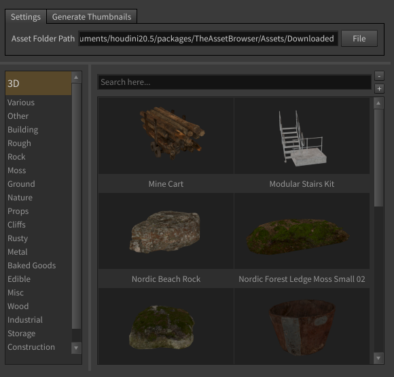Image resolution: width=394 pixels, height=377 pixels.
Task: Select the Mine Cart asset thumbnail
Action: pyautogui.click(x=166, y=136)
